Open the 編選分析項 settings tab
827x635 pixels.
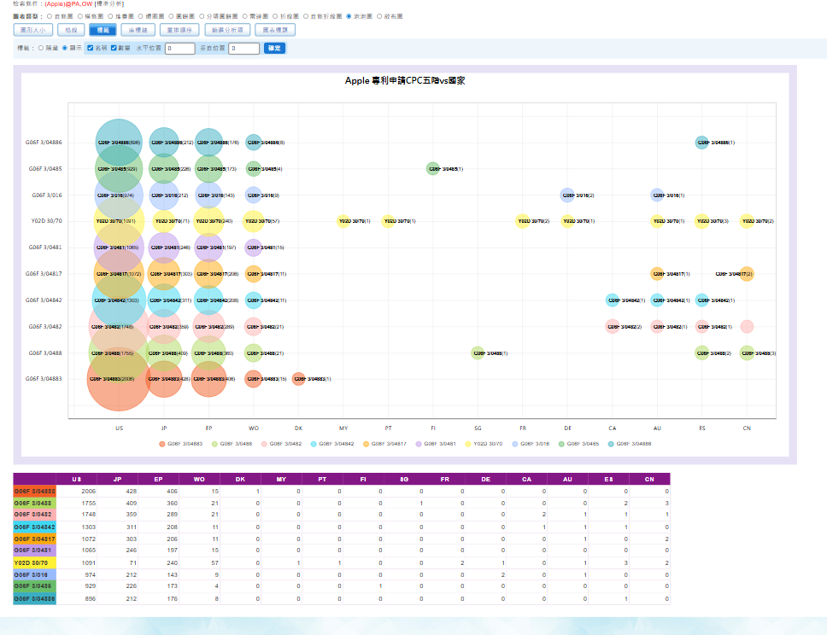click(x=227, y=30)
